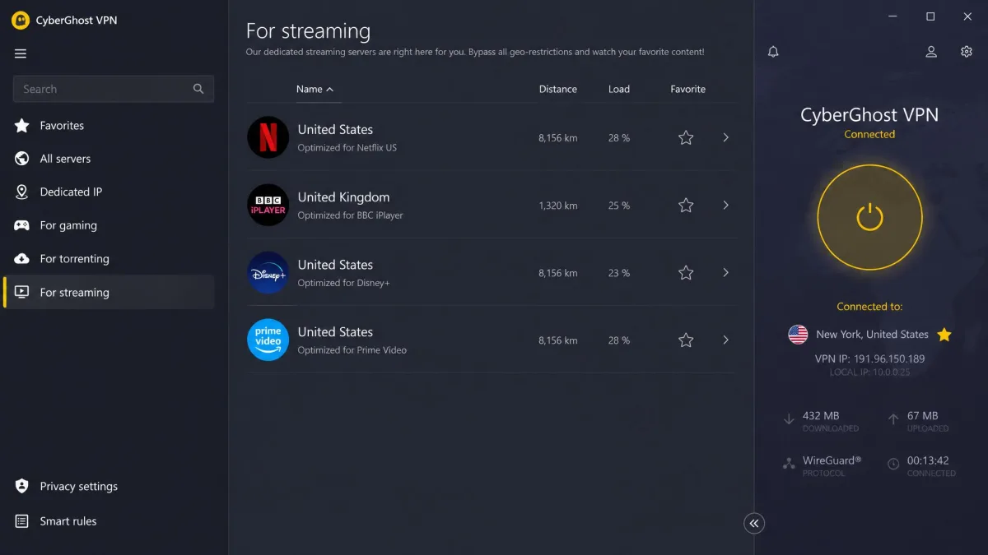This screenshot has width=988, height=555.
Task: Click VPN IP 191.96.150.189 text
Action: click(869, 359)
